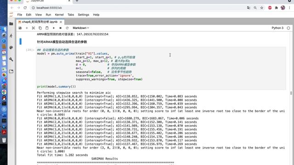Click the ARMA absolute error output value
This screenshot has height=165, width=294.
[92, 34]
